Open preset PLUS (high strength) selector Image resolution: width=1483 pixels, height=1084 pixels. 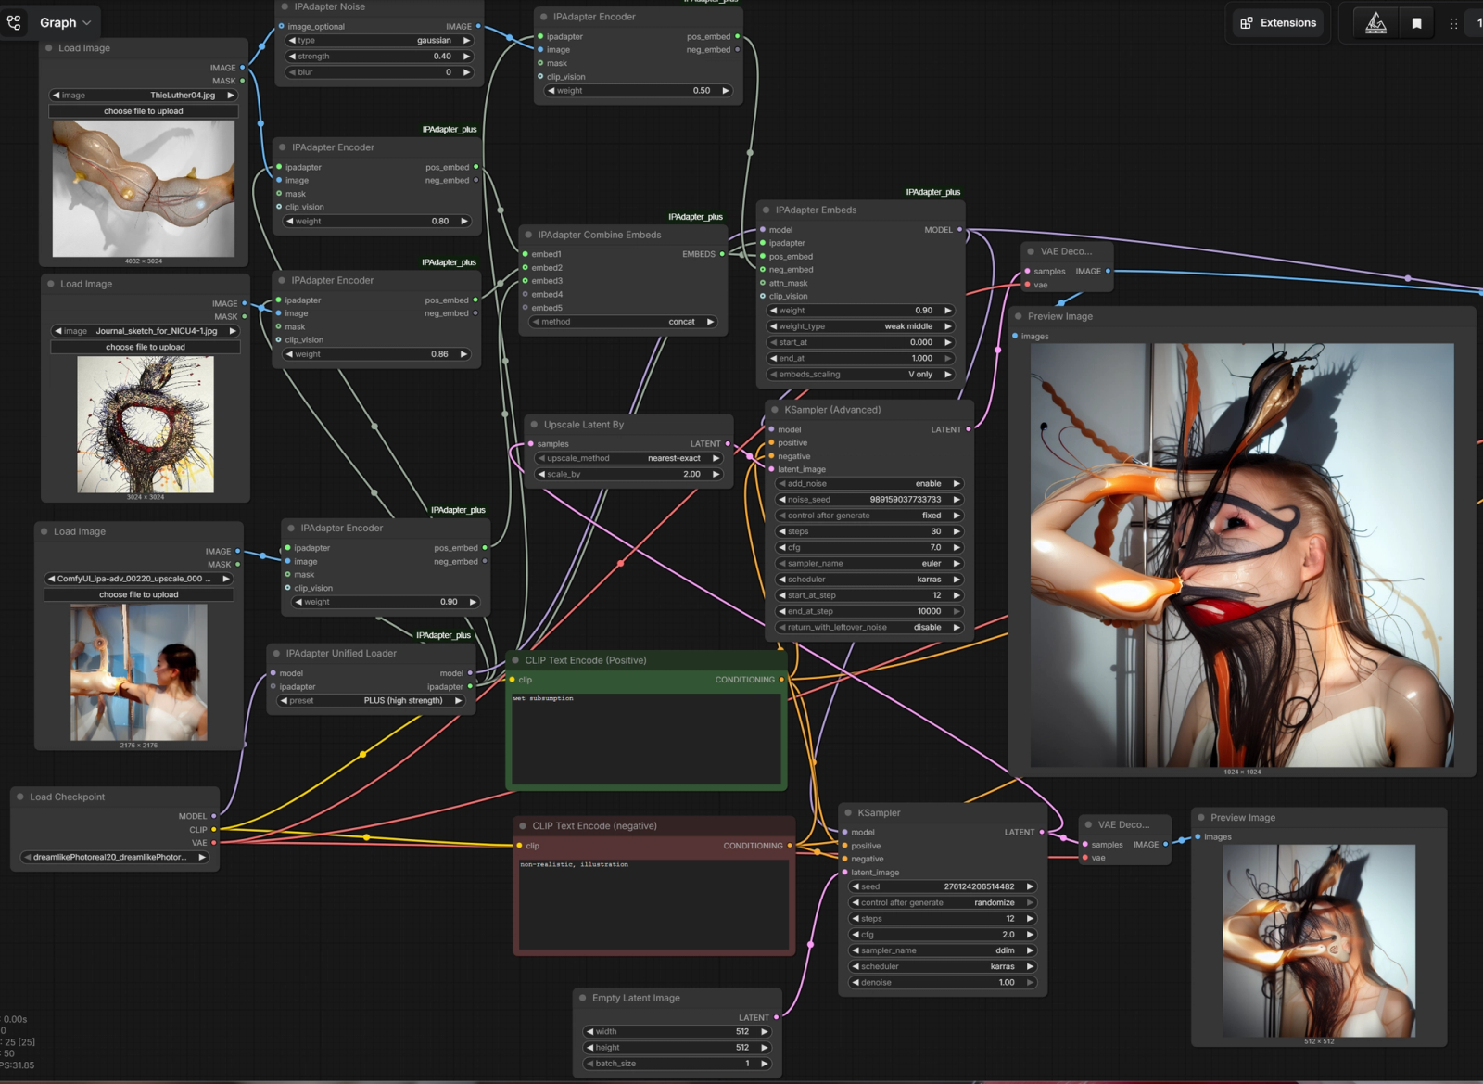tap(372, 701)
